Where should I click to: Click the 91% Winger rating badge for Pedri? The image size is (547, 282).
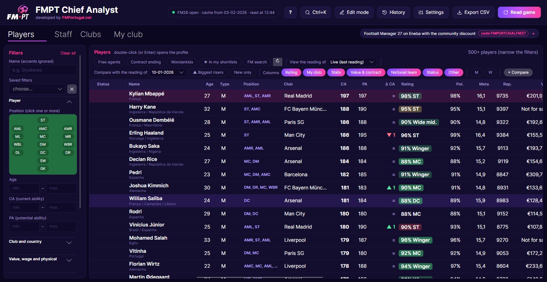415,174
